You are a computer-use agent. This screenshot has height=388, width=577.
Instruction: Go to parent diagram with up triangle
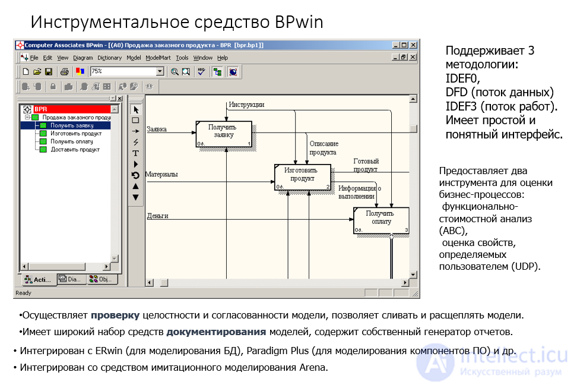click(x=135, y=187)
